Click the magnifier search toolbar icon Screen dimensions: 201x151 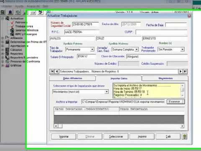[3, 12]
